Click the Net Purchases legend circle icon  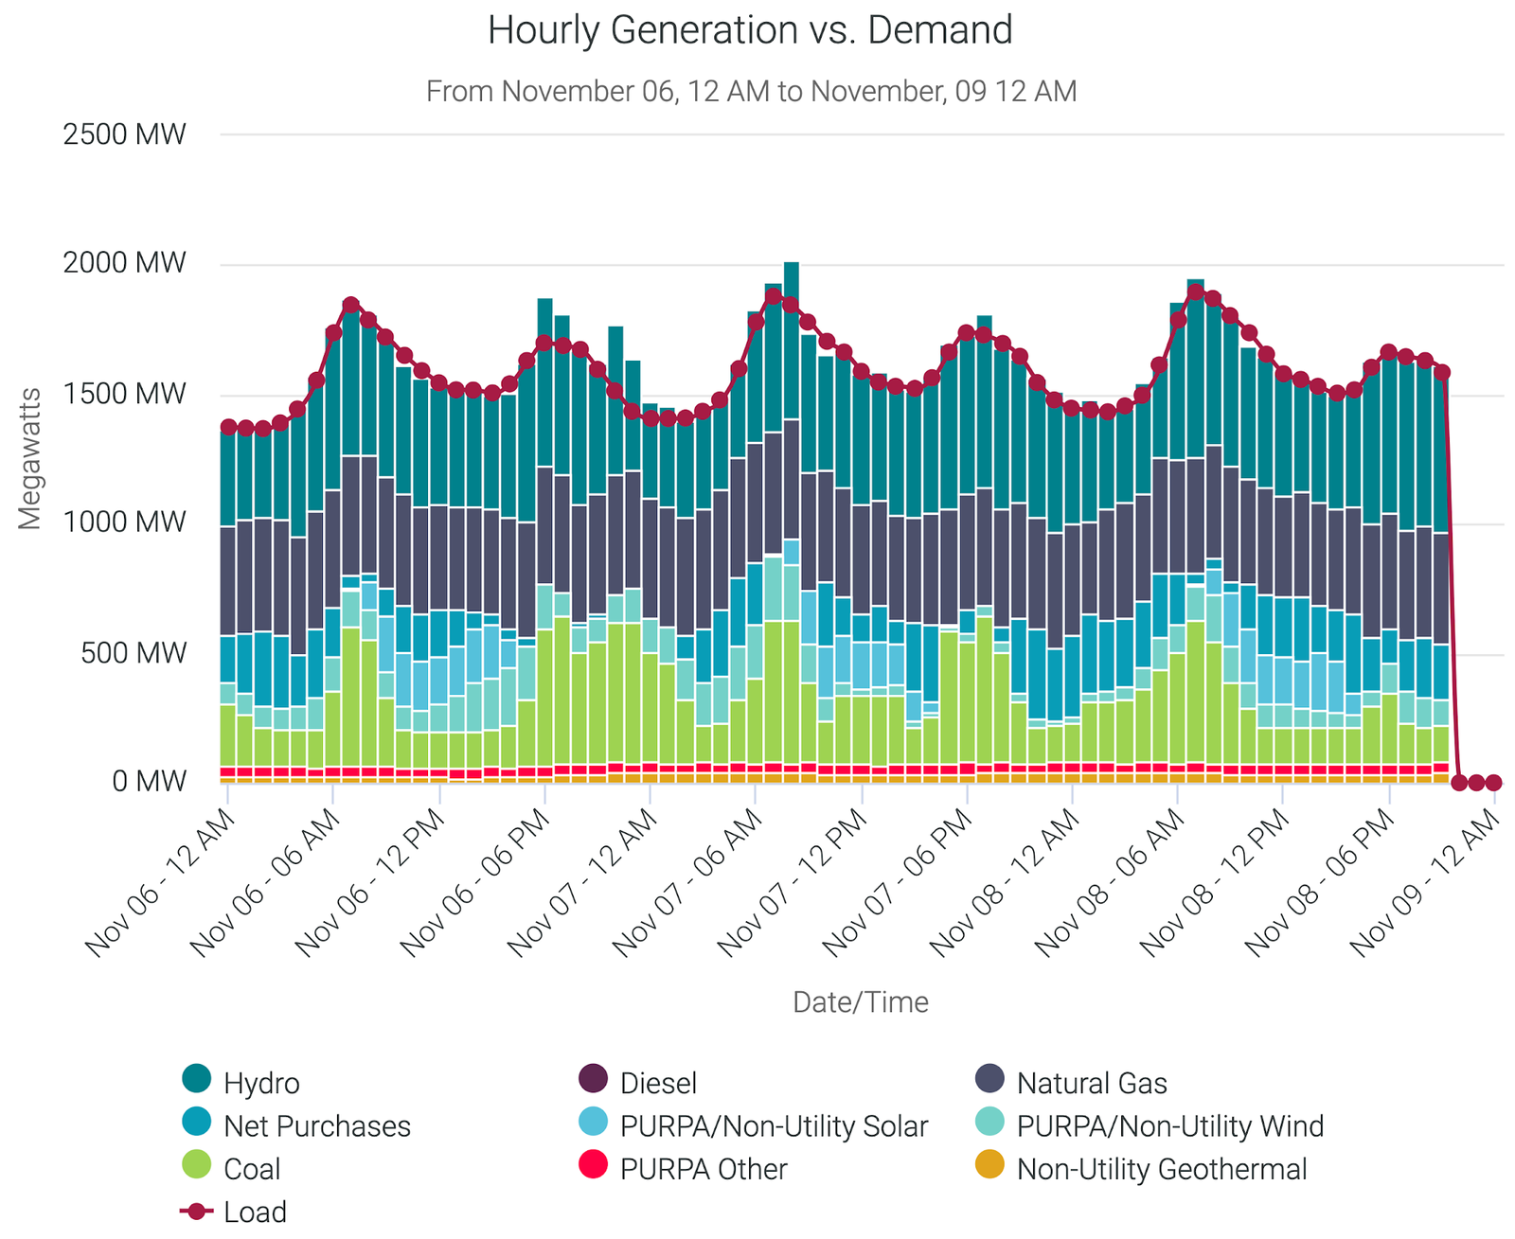[196, 1122]
